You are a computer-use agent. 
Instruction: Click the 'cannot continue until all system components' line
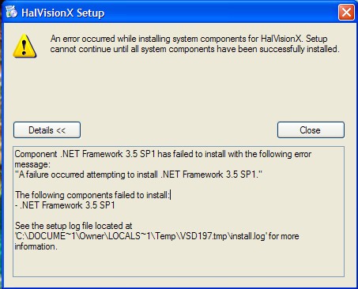pyautogui.click(x=194, y=49)
